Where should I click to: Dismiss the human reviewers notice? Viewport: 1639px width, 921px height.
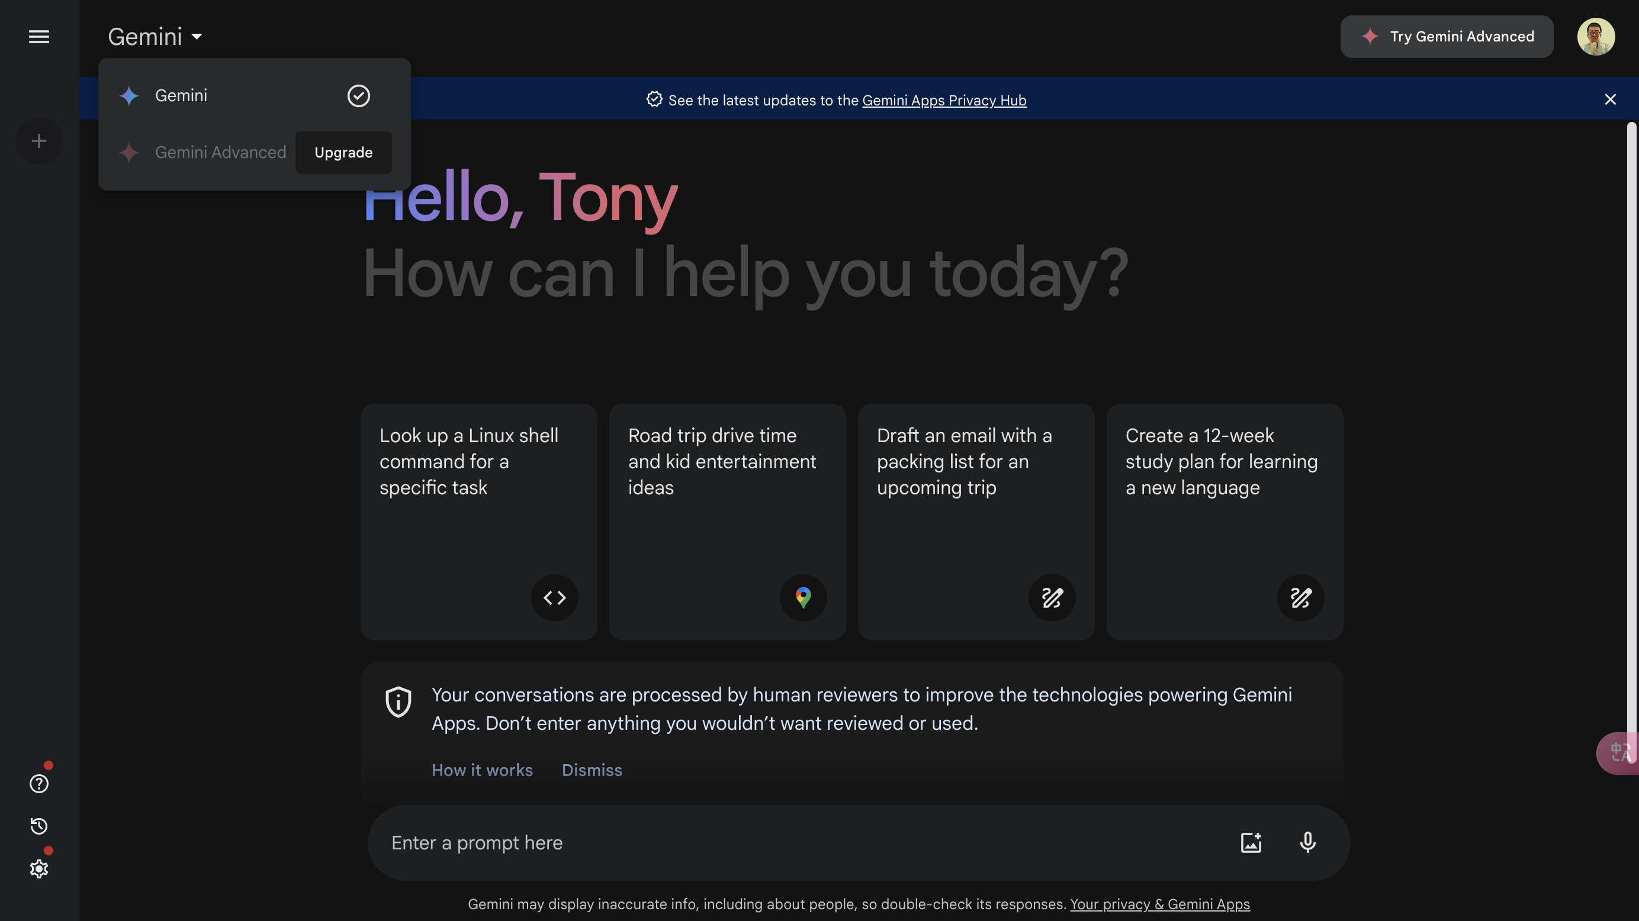tap(592, 769)
